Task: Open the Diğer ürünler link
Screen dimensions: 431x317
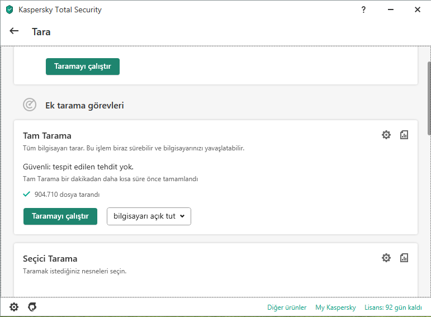Action: click(287, 307)
